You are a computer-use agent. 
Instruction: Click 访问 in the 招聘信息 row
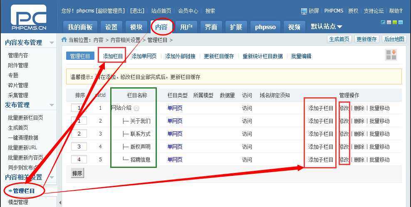click(x=247, y=160)
